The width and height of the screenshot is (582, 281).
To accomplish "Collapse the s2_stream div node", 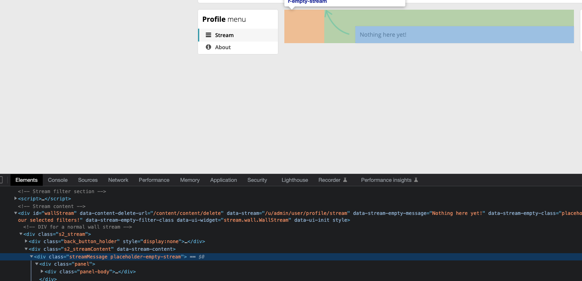I will pyautogui.click(x=21, y=234).
